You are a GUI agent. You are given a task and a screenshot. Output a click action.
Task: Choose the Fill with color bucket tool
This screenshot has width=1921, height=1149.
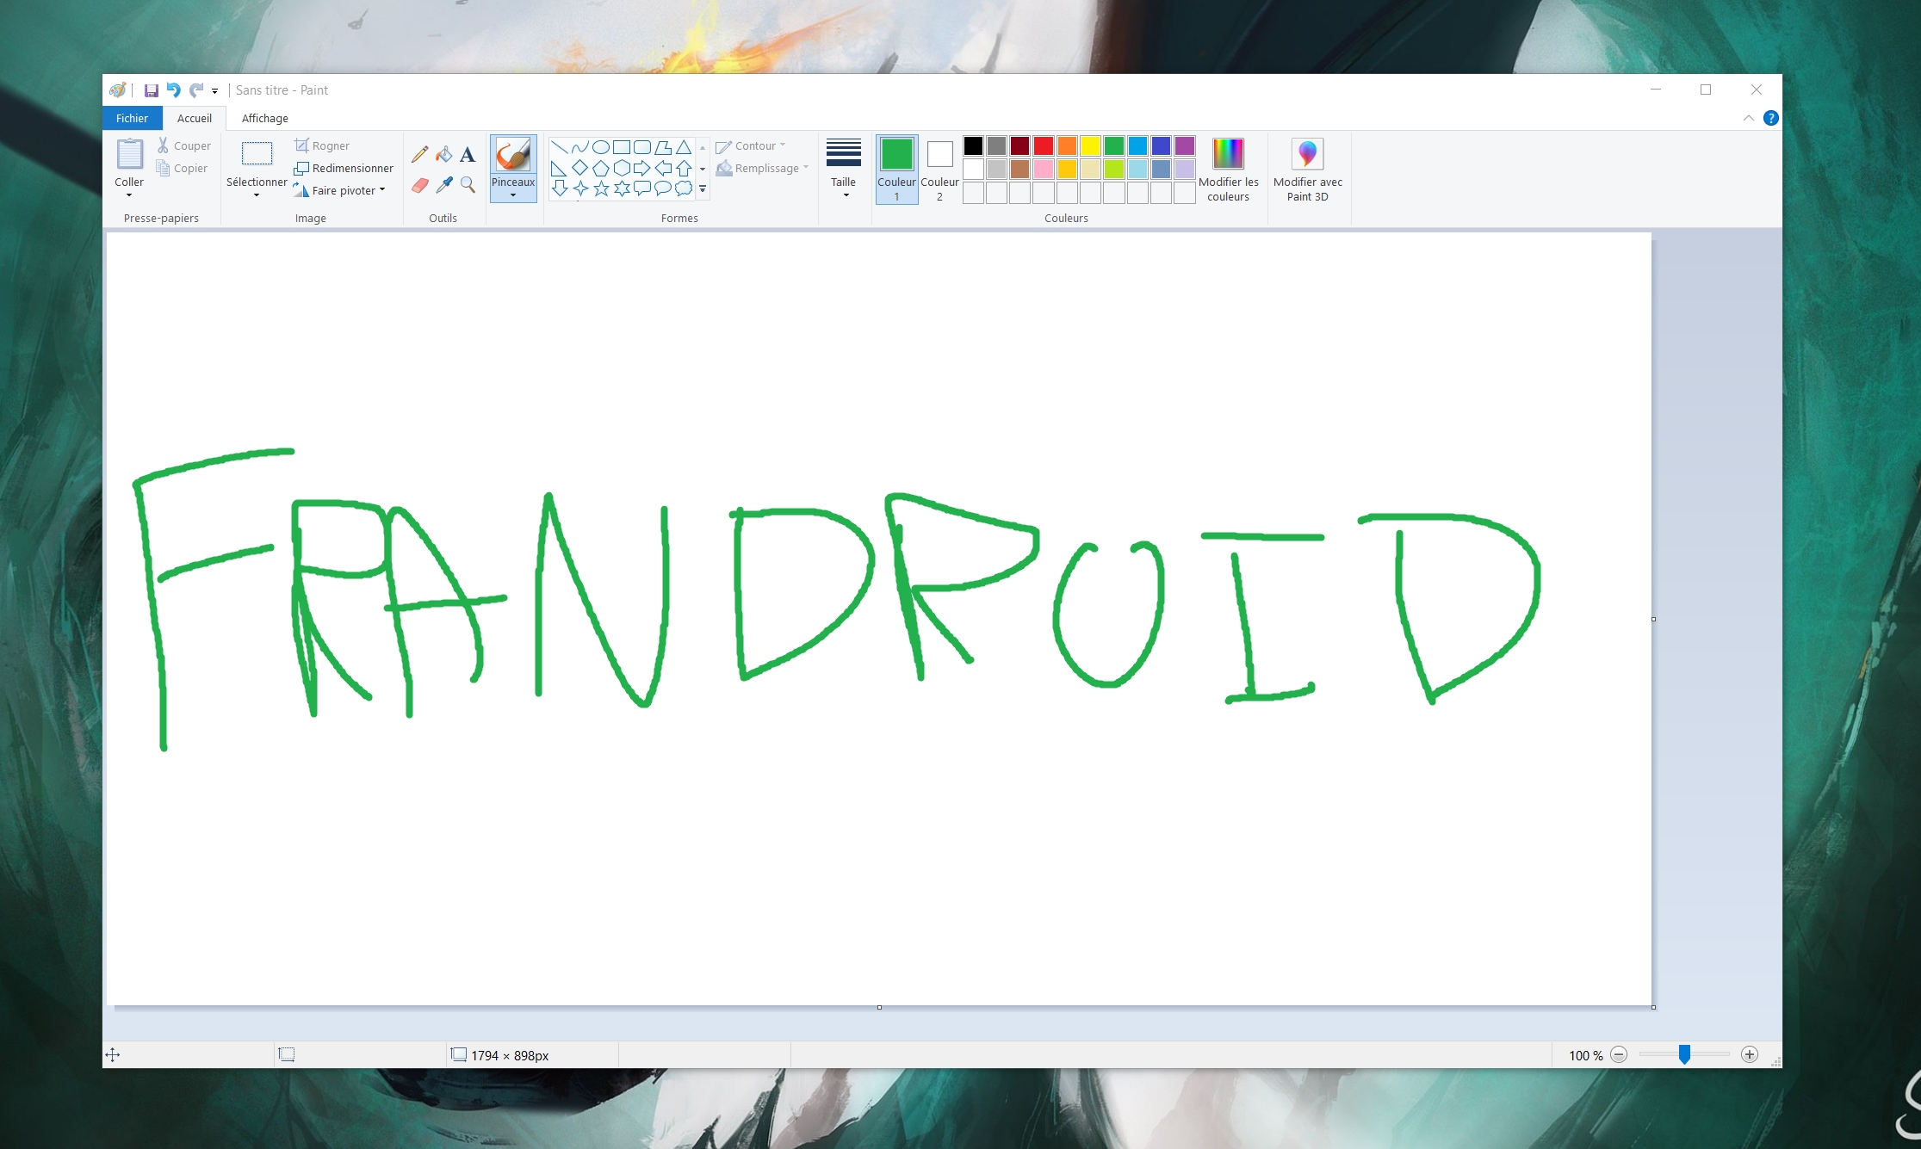coord(443,155)
